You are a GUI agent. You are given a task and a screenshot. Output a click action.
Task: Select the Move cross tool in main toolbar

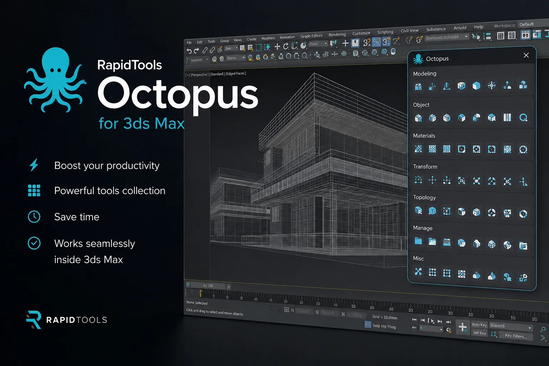277,46
